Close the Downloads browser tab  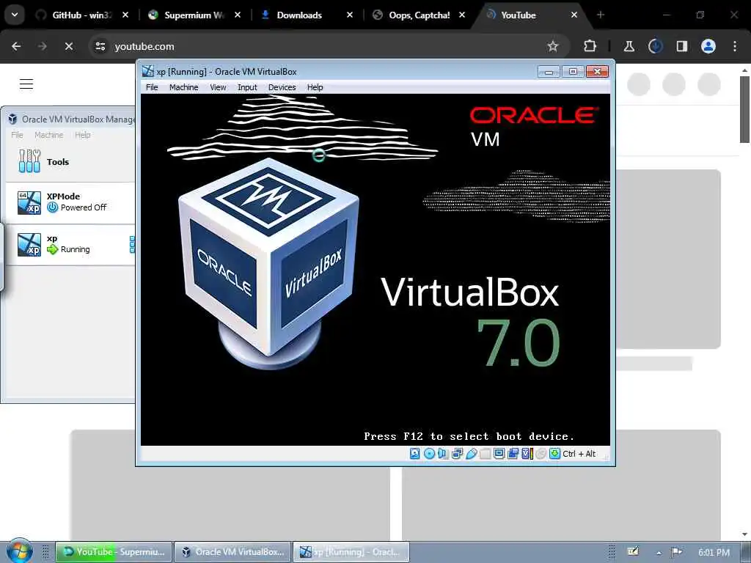[350, 15]
